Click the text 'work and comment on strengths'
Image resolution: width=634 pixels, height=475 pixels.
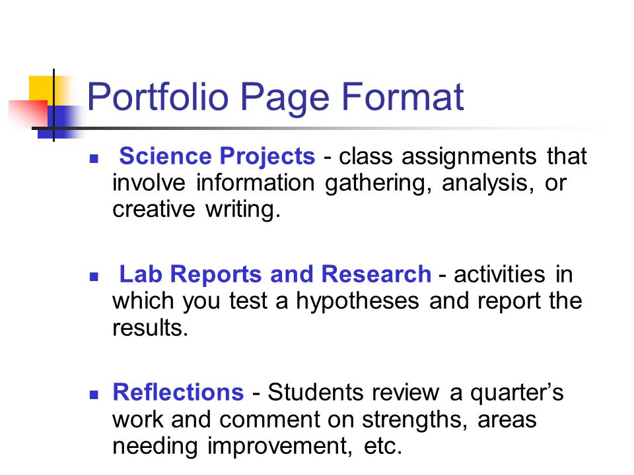coord(287,420)
